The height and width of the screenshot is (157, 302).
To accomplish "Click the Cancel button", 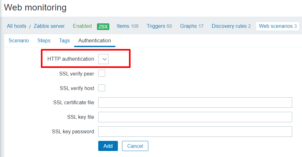I will 135,146.
